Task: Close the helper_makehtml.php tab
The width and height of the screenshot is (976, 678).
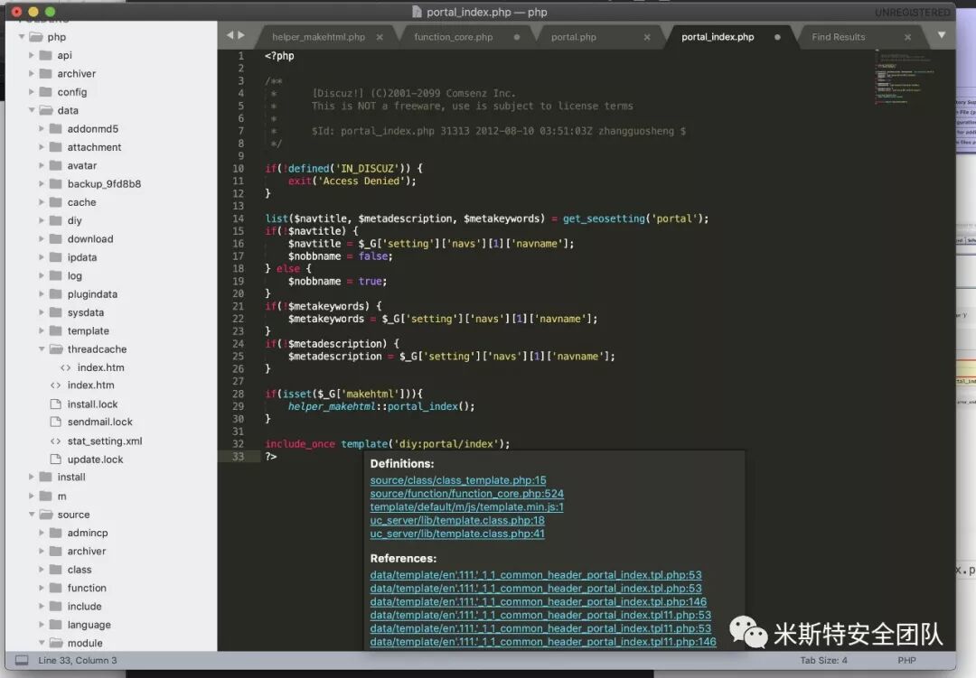Action: pyautogui.click(x=380, y=37)
